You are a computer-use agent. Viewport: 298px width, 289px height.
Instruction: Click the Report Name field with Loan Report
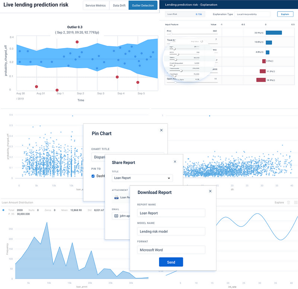(171, 213)
